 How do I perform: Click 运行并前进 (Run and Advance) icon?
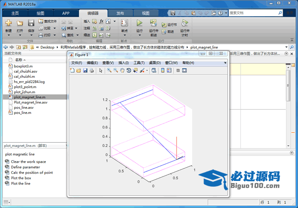point(153,23)
